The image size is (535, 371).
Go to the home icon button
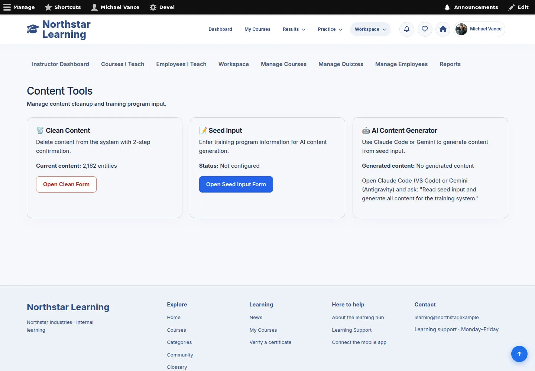[x=443, y=29]
